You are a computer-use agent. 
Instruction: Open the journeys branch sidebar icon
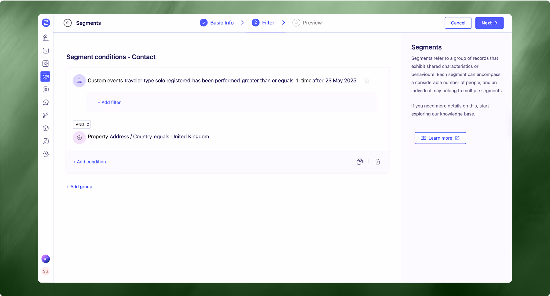pos(46,115)
